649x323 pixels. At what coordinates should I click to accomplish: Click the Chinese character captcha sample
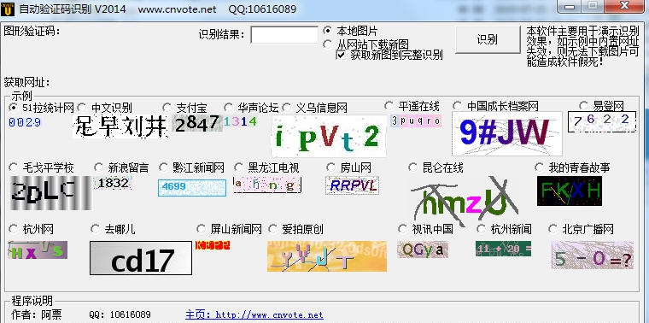point(120,126)
